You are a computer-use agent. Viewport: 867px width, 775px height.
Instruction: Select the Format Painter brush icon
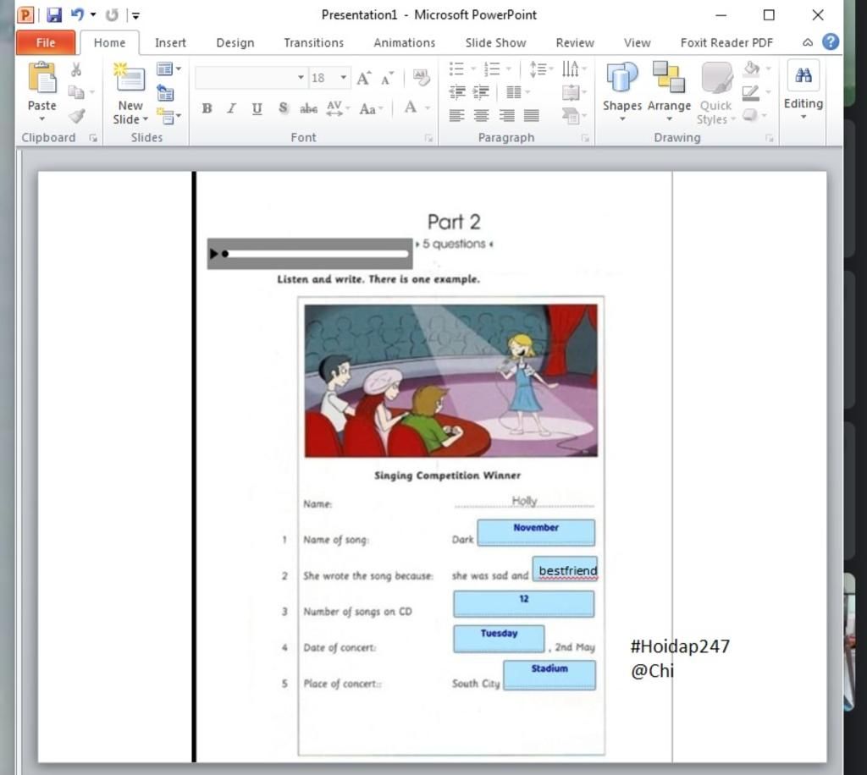click(77, 115)
